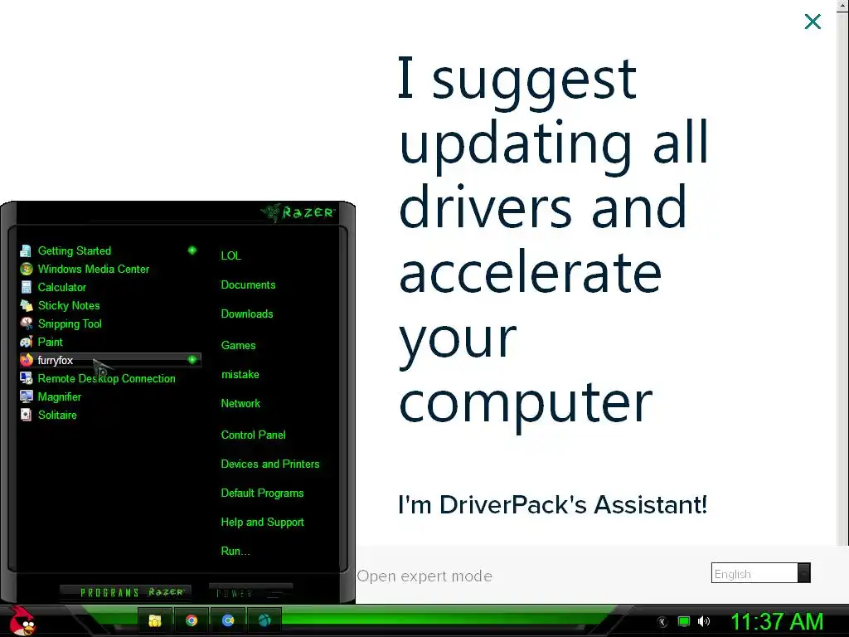Click the Angry Birds start button
Image resolution: width=849 pixels, height=637 pixels.
pyautogui.click(x=22, y=620)
